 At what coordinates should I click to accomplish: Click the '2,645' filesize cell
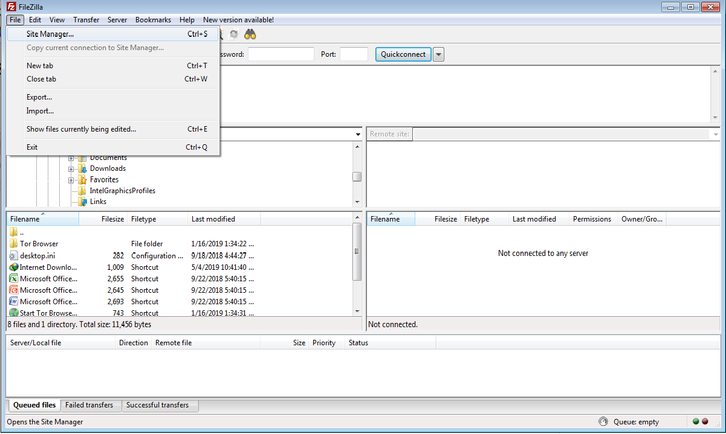pyautogui.click(x=115, y=290)
